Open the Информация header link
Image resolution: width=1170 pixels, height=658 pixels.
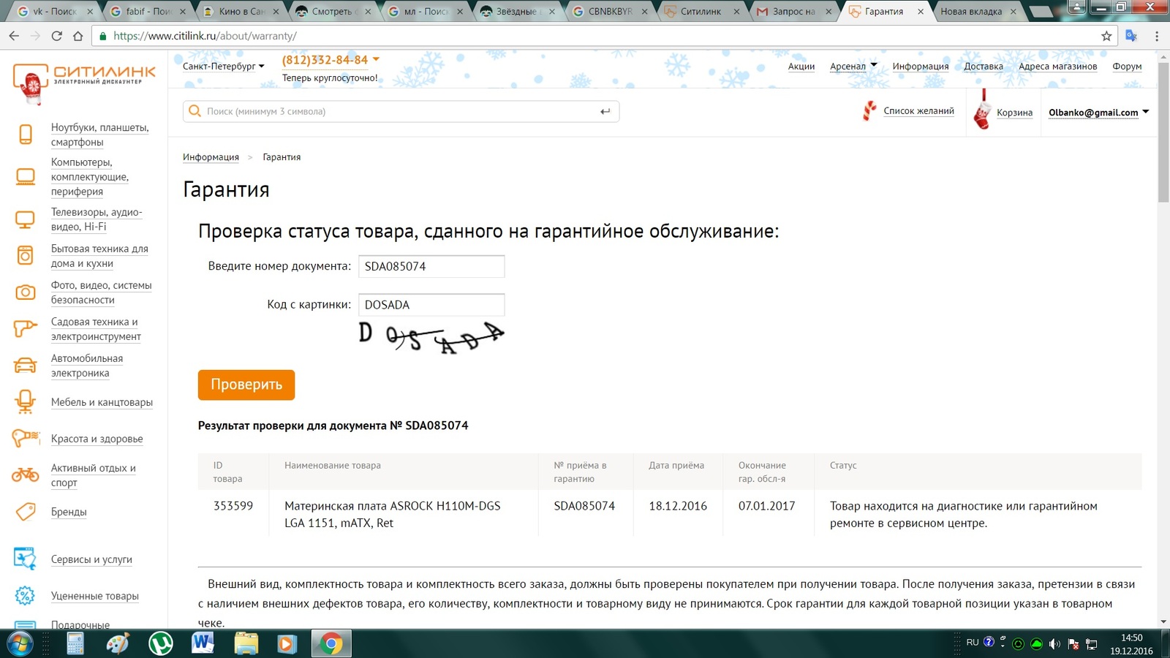(921, 67)
